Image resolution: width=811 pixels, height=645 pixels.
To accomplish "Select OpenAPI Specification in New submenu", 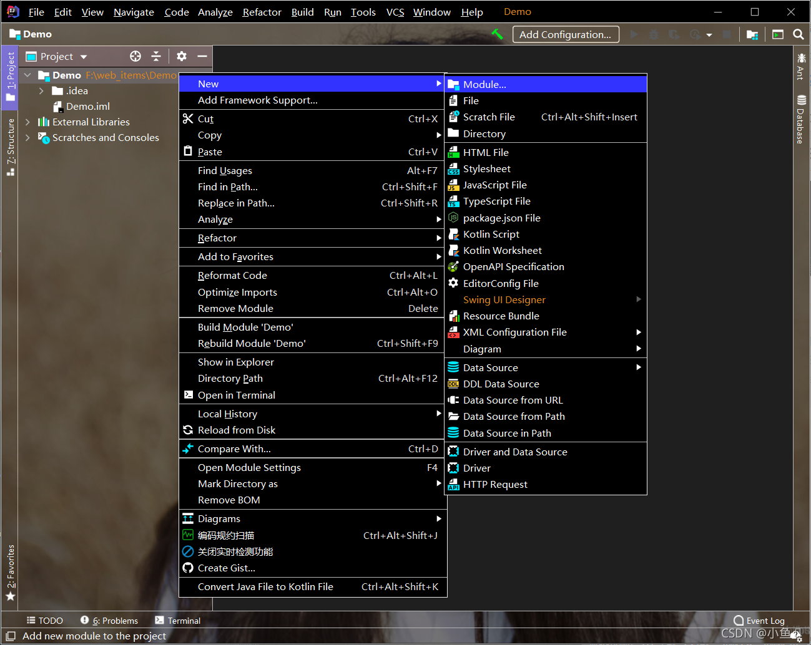I will click(546, 266).
